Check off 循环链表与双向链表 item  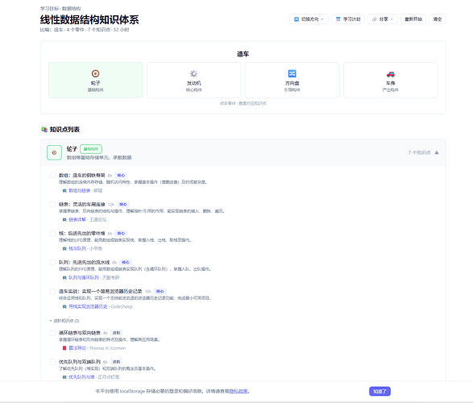tap(52, 333)
